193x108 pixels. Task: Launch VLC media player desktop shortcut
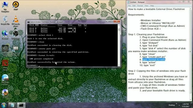point(16,21)
